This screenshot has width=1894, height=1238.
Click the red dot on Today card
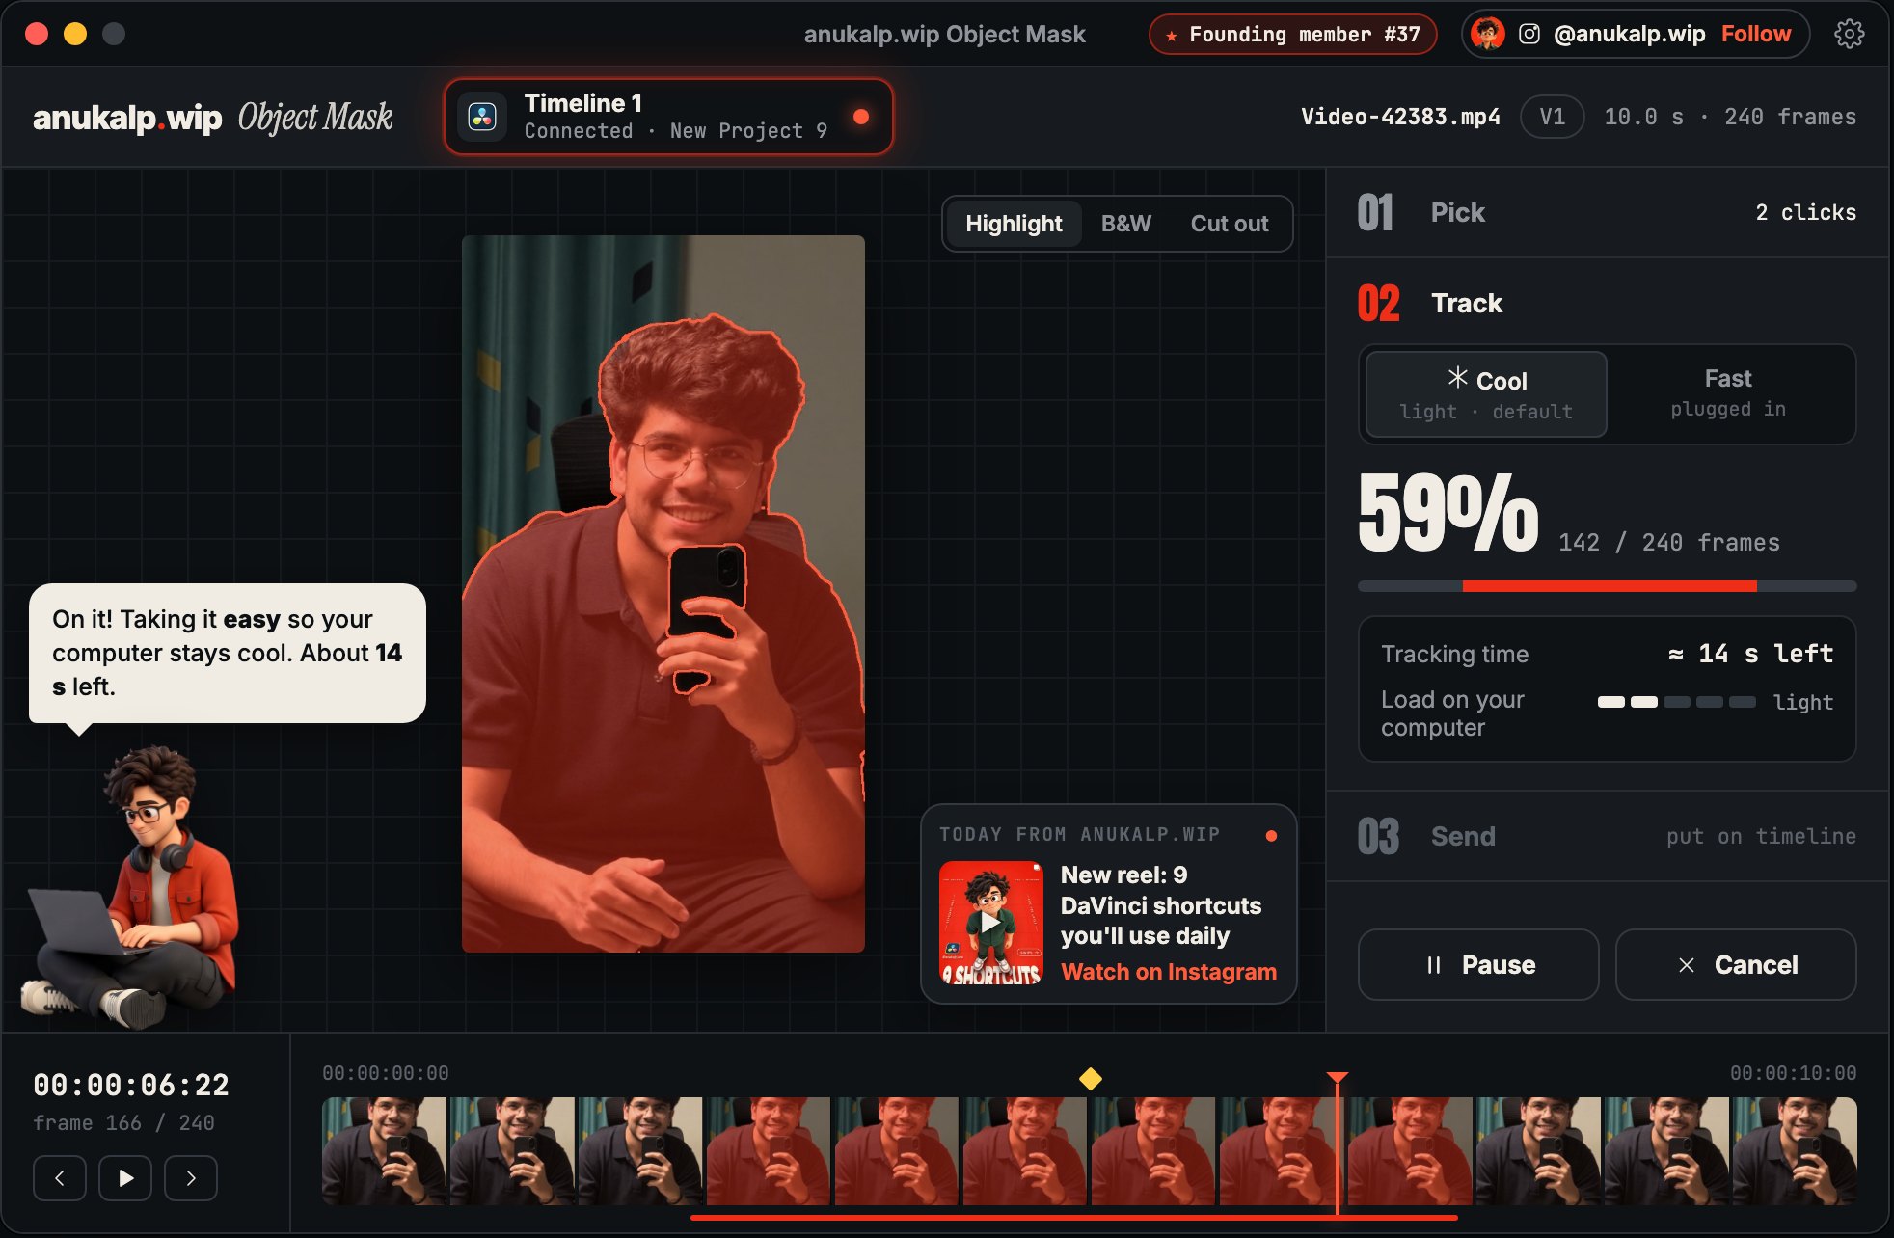[x=1271, y=836]
